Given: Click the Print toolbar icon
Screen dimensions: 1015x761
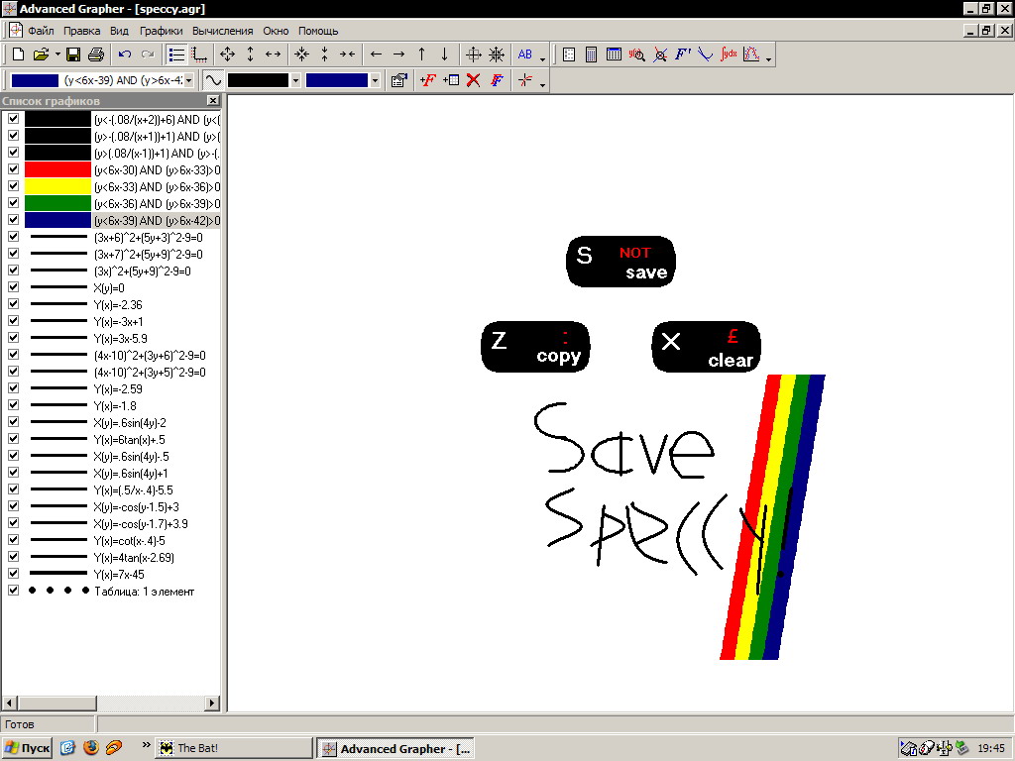Looking at the screenshot, I should pyautogui.click(x=96, y=54).
